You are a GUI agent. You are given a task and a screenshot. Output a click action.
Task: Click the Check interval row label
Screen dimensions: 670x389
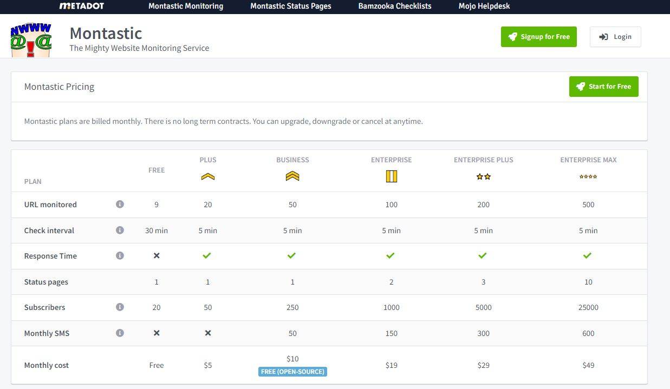coord(49,230)
